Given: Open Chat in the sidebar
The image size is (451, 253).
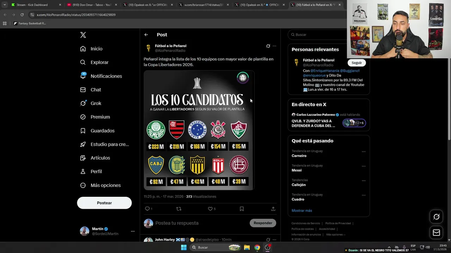Looking at the screenshot, I should pos(91,90).
